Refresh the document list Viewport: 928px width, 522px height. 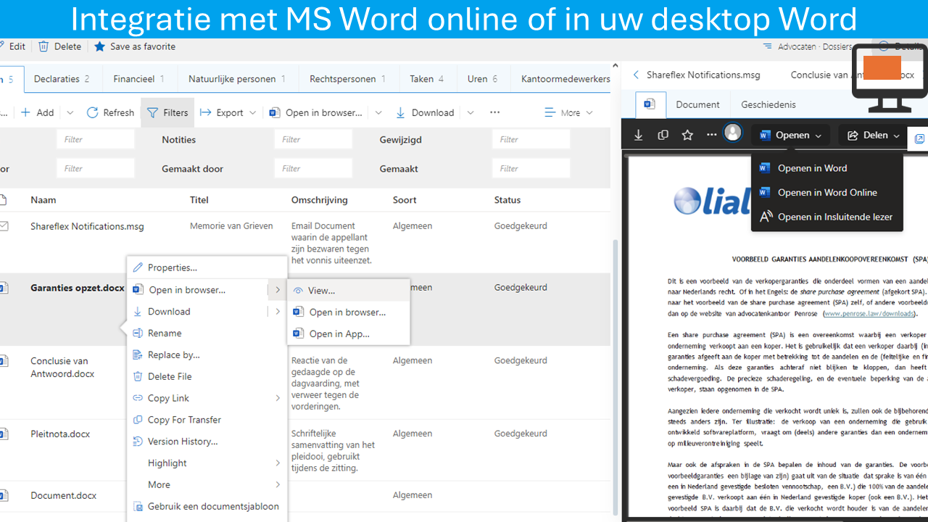(x=110, y=112)
